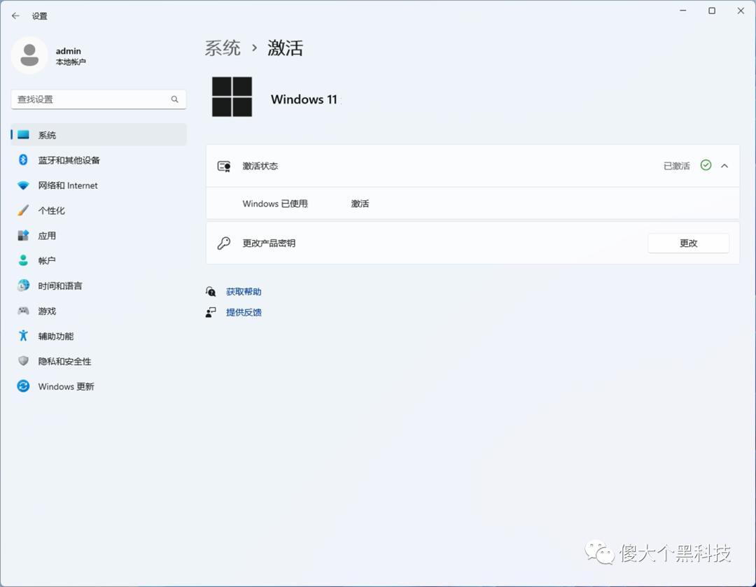This screenshot has height=587, width=756.
Task: Click the 激活状态 status icon
Action: pos(224,166)
